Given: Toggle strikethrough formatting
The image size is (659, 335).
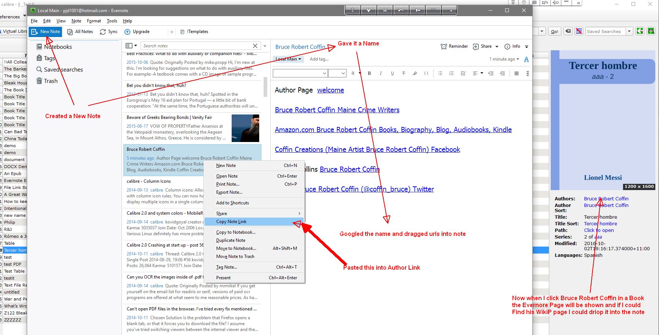Looking at the screenshot, I should click(x=403, y=73).
